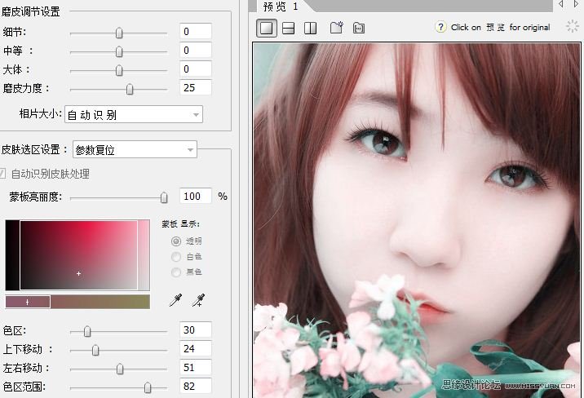Click the 左右移动 field showing 51
The image size is (584, 398).
point(196,368)
